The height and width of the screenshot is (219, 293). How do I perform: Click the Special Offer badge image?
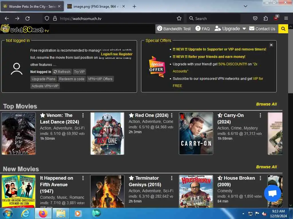[157, 67]
